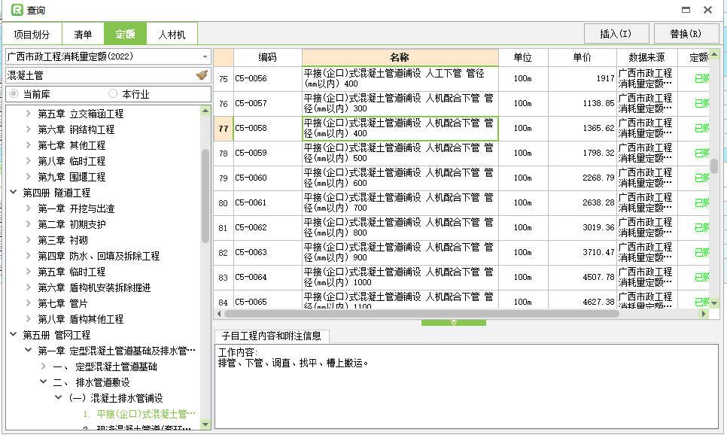Click the 插入(I) button
This screenshot has width=727, height=444.
pos(616,34)
